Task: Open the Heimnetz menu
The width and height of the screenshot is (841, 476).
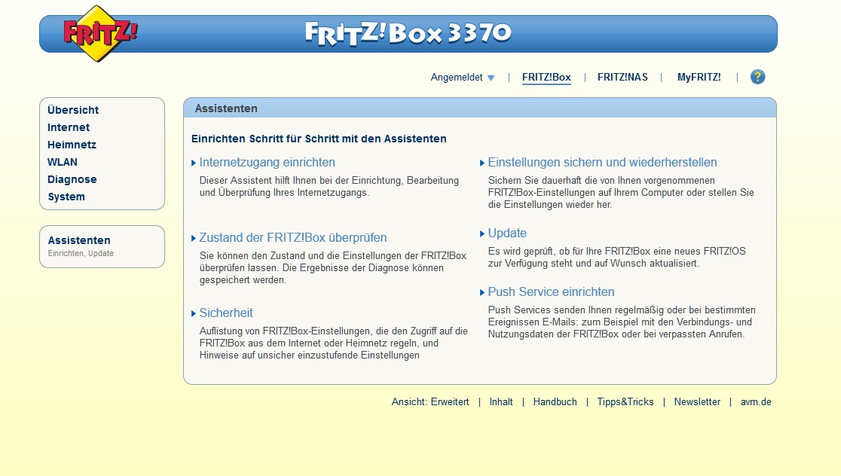Action: (72, 145)
